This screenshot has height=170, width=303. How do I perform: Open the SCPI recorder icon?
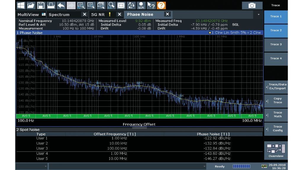(141, 5)
